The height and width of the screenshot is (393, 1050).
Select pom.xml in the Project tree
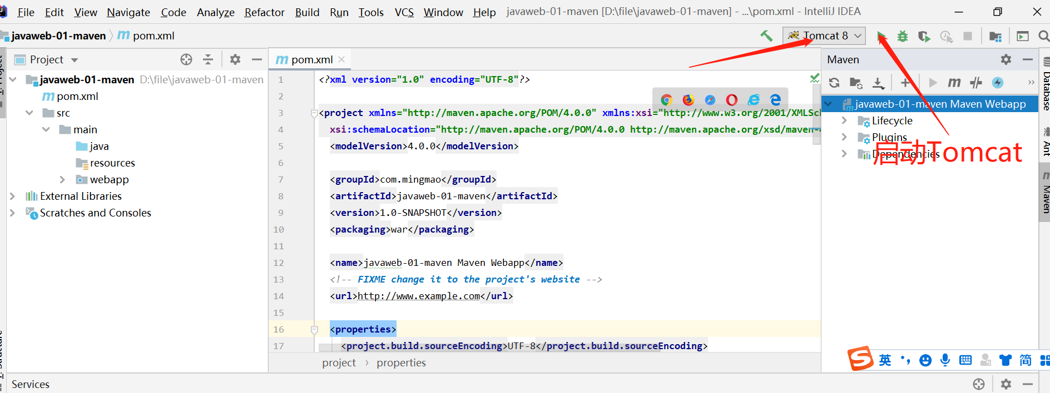point(77,96)
